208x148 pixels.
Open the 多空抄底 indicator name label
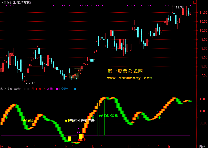[x=6, y=89]
